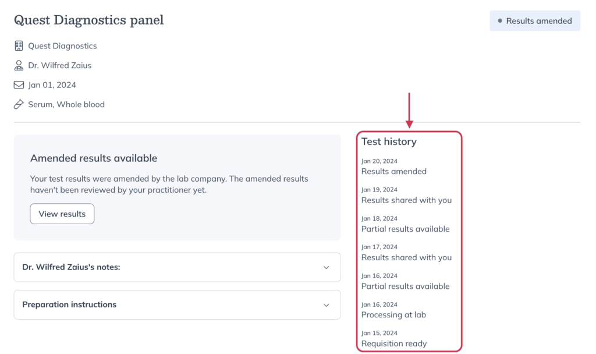The width and height of the screenshot is (596, 354).
Task: Click the dot icon in Results amended badge
Action: [x=500, y=21]
